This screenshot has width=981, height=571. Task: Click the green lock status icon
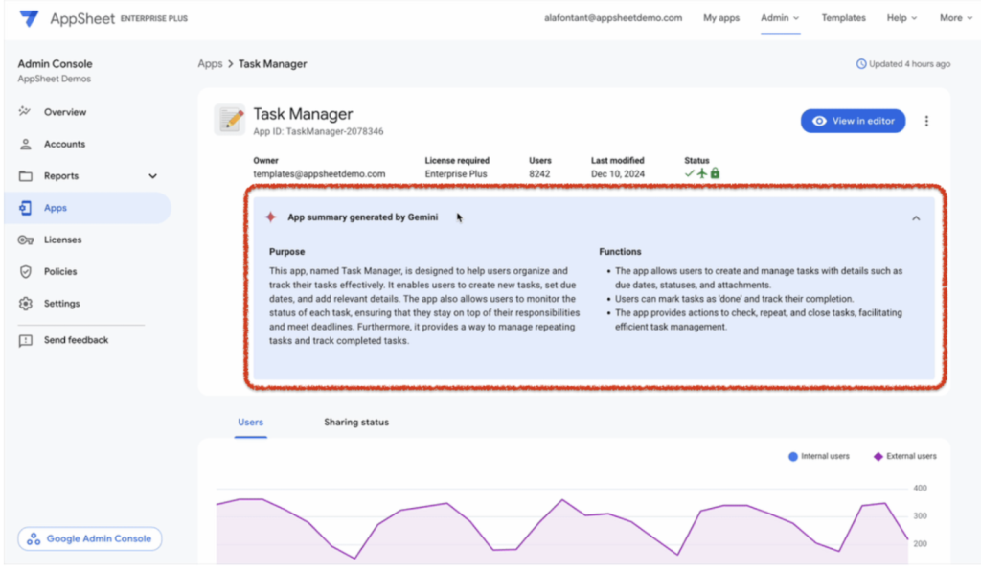pos(716,172)
